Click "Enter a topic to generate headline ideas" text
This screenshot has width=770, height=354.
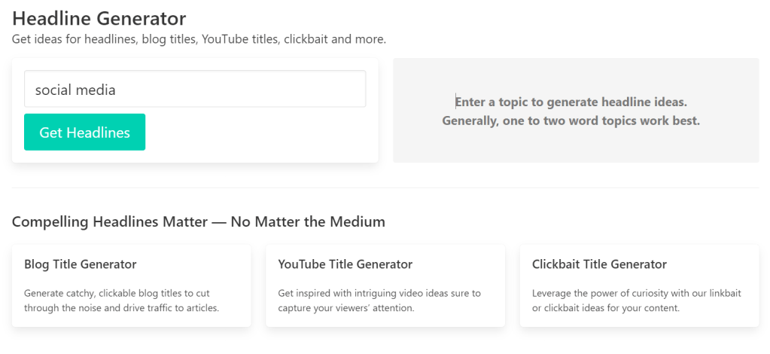click(571, 102)
